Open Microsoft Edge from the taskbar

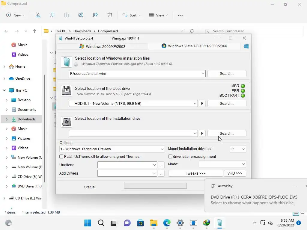pos(167,223)
